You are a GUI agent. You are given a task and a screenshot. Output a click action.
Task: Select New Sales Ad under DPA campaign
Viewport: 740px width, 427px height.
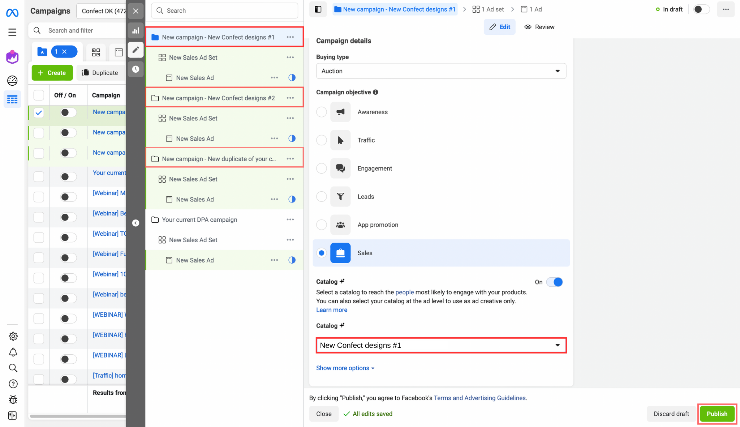[x=224, y=260]
